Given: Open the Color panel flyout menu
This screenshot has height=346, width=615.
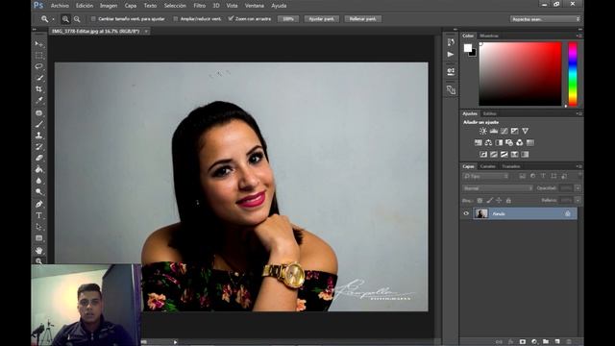Looking at the screenshot, I should coord(578,36).
